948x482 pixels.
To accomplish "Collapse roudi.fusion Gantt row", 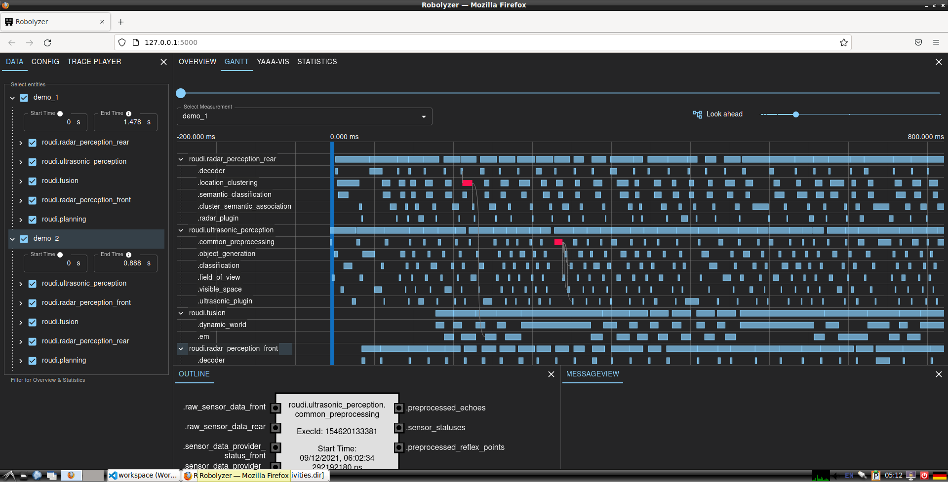I will [x=181, y=313].
